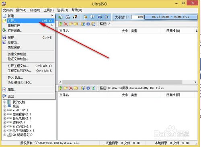Open the 帮助(H) menu

[x=77, y=10]
